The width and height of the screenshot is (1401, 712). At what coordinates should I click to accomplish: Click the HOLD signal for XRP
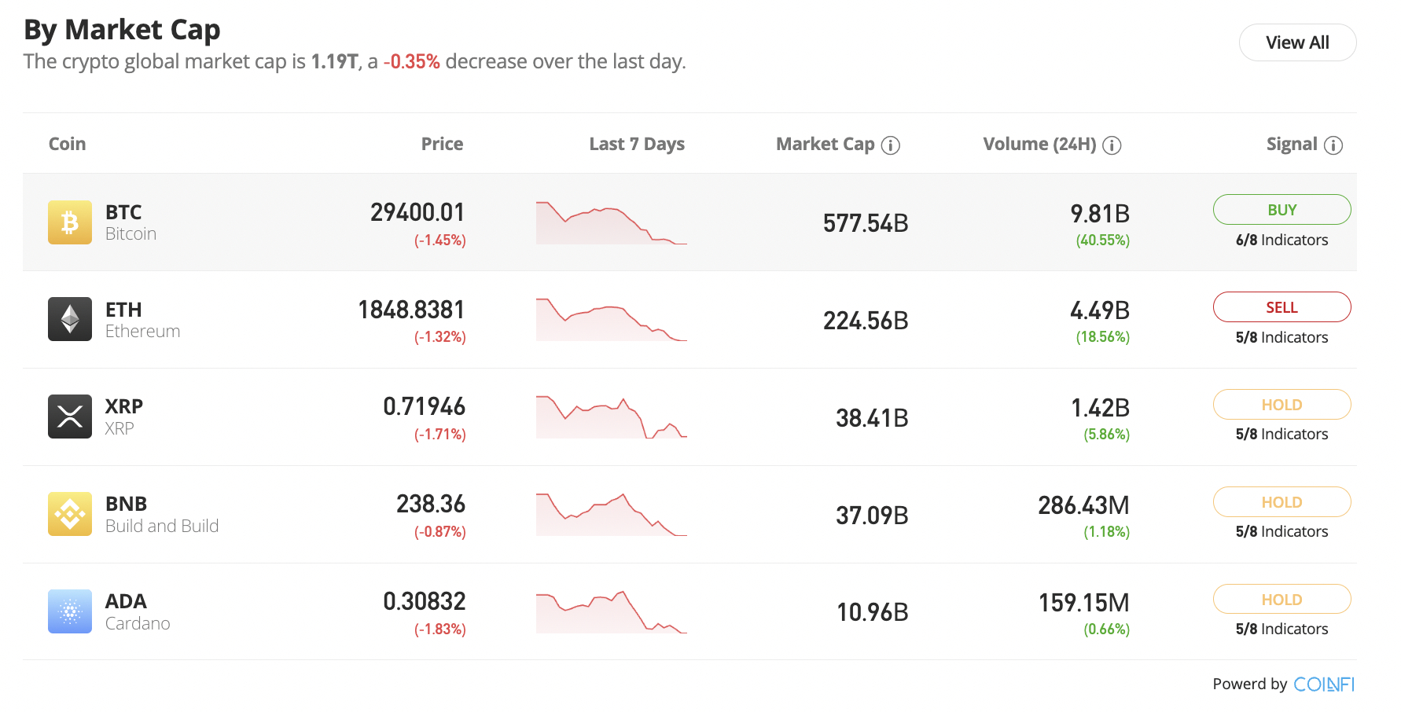coord(1281,405)
